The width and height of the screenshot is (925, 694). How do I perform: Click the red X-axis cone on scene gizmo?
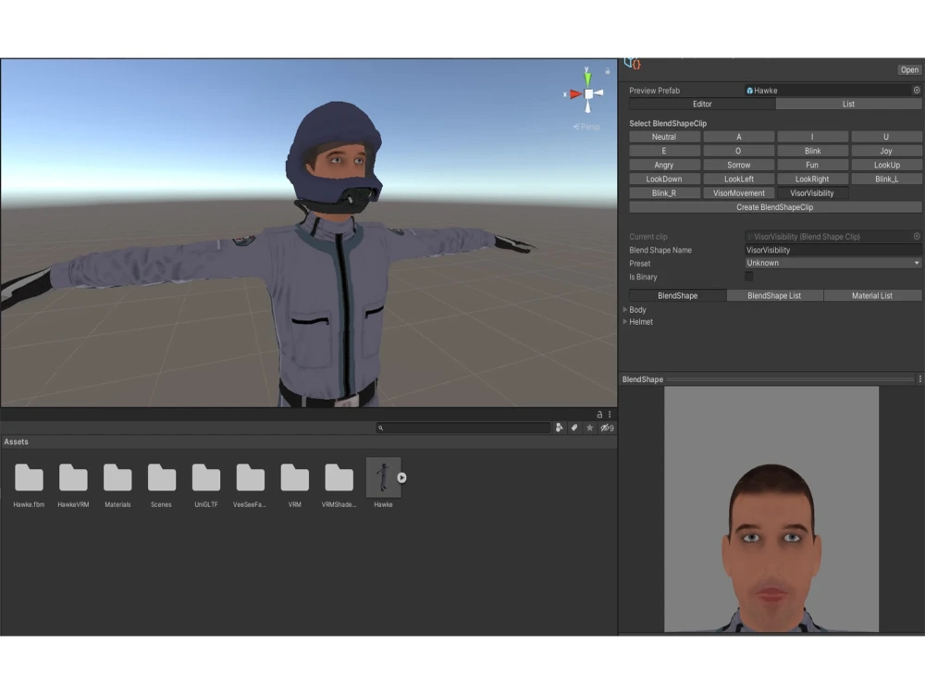tap(575, 93)
